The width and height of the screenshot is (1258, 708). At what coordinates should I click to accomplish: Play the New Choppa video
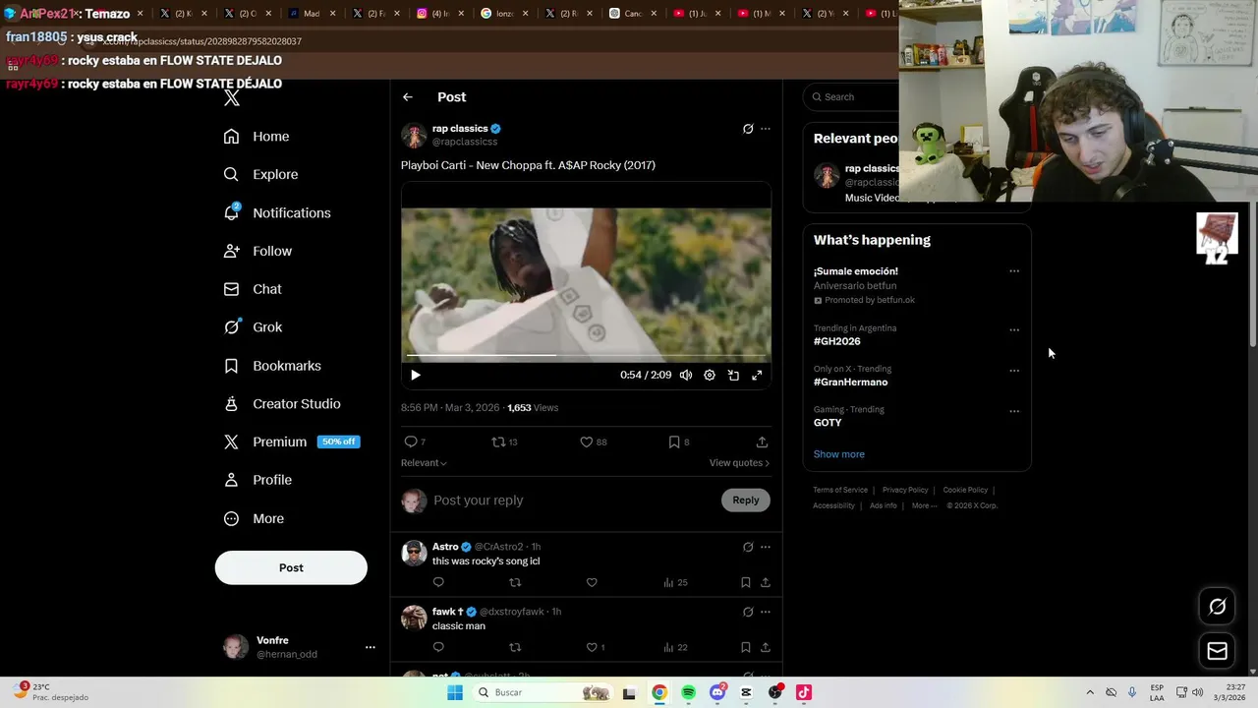(x=416, y=375)
